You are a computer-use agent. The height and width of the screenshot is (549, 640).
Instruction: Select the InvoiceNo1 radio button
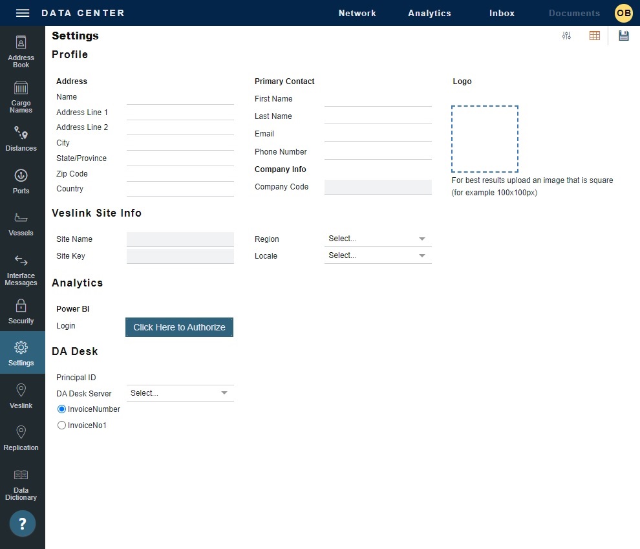pyautogui.click(x=62, y=425)
